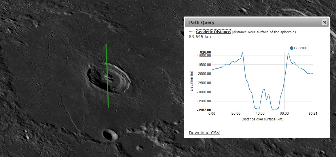
Task: Click the Geodetic Distance link
Action: pyautogui.click(x=213, y=32)
